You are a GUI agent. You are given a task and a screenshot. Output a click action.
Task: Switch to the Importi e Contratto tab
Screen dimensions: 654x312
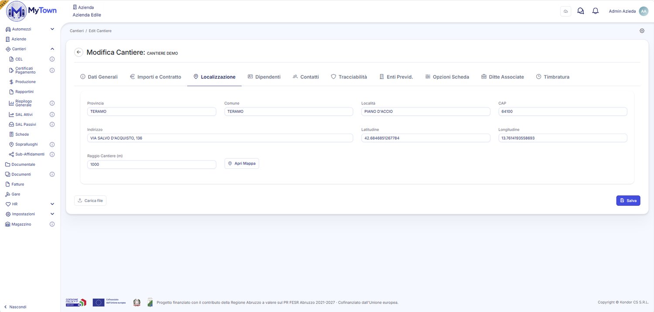pos(156,77)
